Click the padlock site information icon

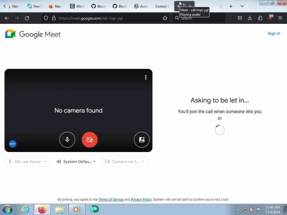coord(54,18)
